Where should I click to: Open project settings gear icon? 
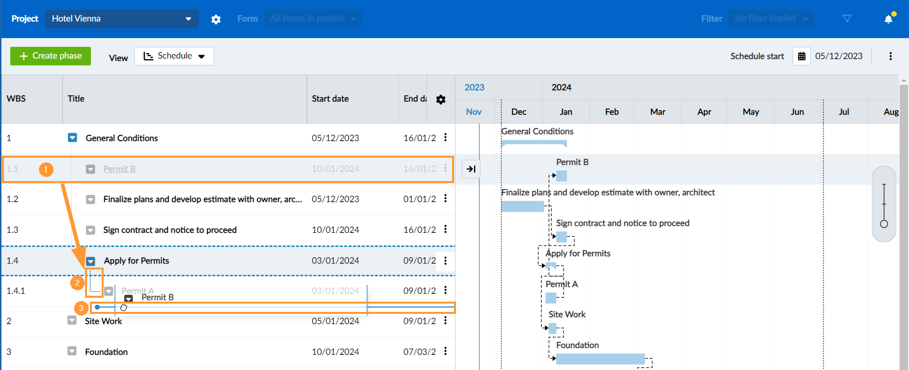pyautogui.click(x=216, y=19)
